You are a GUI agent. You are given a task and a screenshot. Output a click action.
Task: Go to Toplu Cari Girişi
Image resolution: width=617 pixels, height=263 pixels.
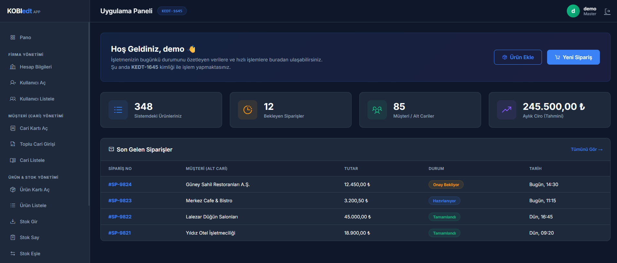[37, 144]
